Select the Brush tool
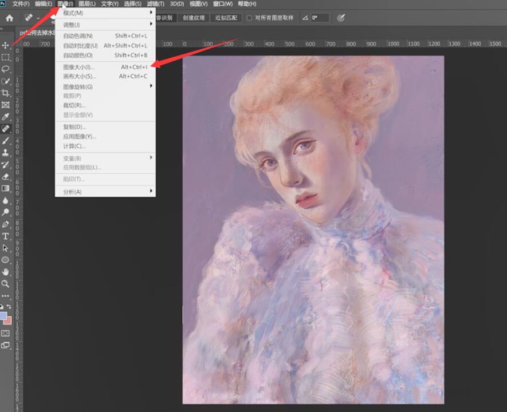507x412 pixels. (6, 140)
